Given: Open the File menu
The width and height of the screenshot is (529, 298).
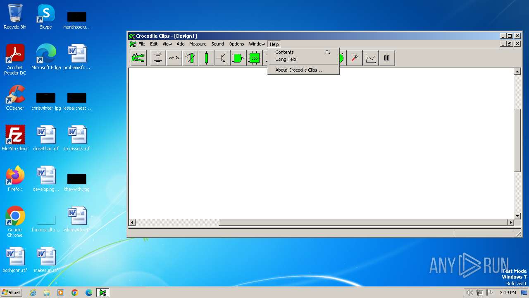Looking at the screenshot, I should click(142, 44).
